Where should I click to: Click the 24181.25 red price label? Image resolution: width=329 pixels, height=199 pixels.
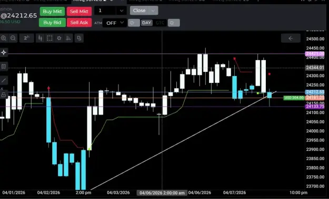[315, 98]
